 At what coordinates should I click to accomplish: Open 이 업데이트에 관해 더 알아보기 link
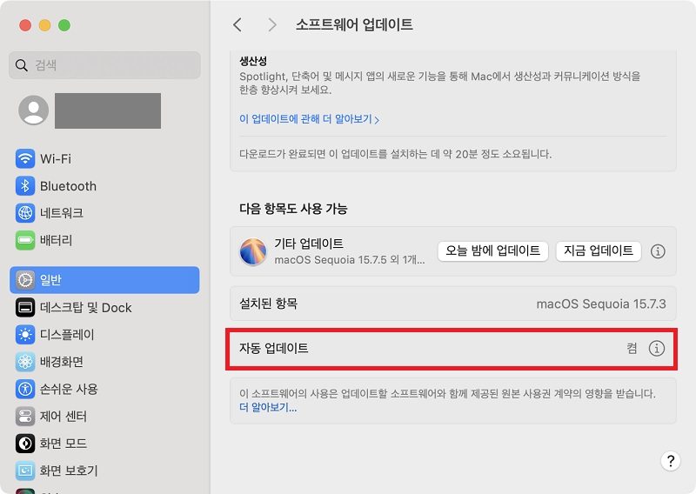(x=309, y=119)
